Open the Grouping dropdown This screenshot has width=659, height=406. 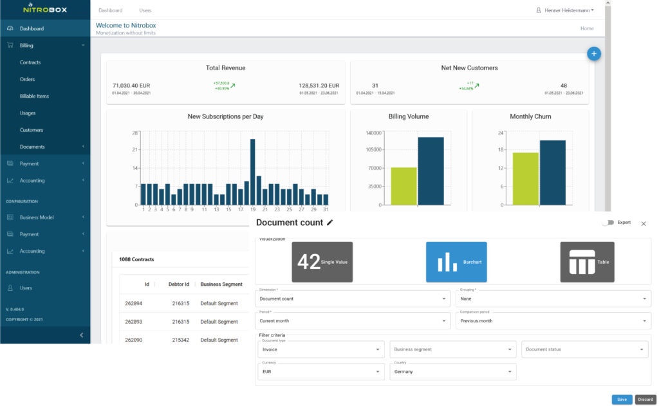(x=553, y=299)
